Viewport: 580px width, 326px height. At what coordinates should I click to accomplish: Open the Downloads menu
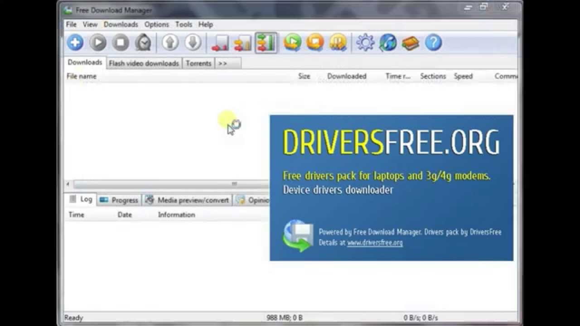tap(121, 24)
